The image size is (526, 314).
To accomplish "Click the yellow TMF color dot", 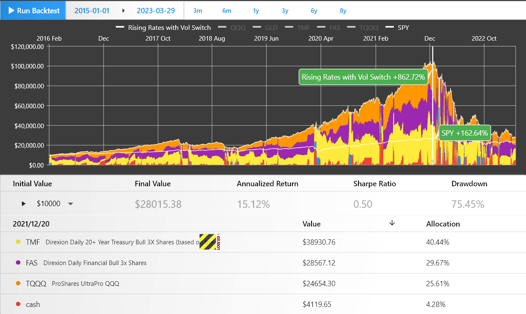I will pyautogui.click(x=18, y=242).
